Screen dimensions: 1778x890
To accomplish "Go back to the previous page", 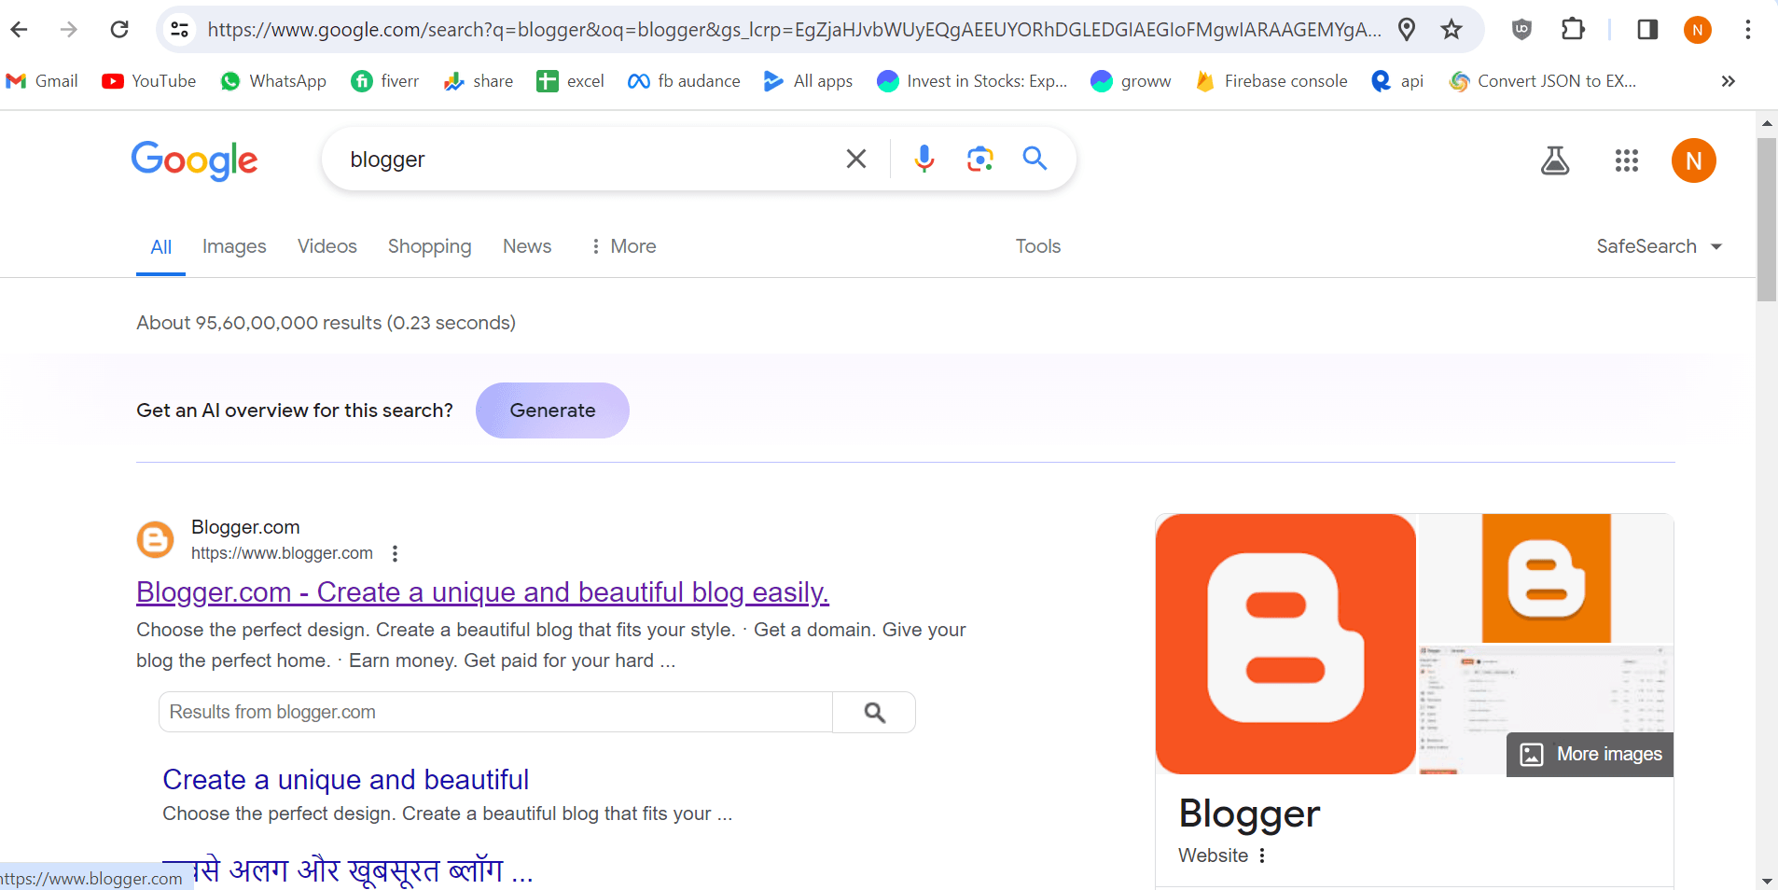I will (19, 30).
